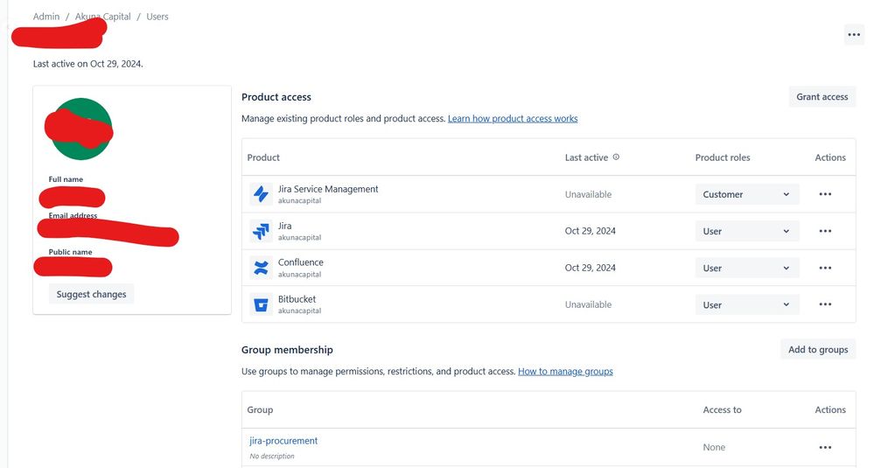Image resolution: width=874 pixels, height=468 pixels.
Task: Open the User role dropdown for Bitbucket
Action: [747, 304]
